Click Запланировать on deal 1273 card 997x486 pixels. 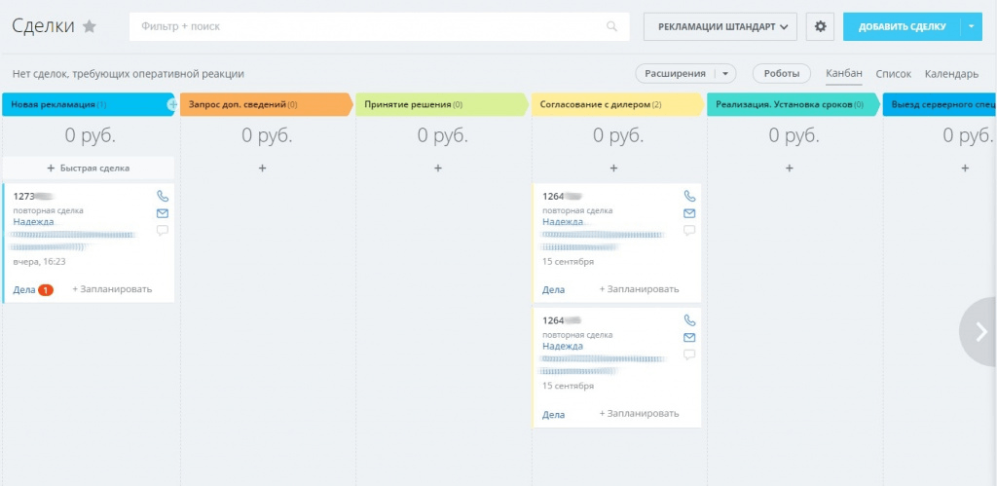[112, 289]
